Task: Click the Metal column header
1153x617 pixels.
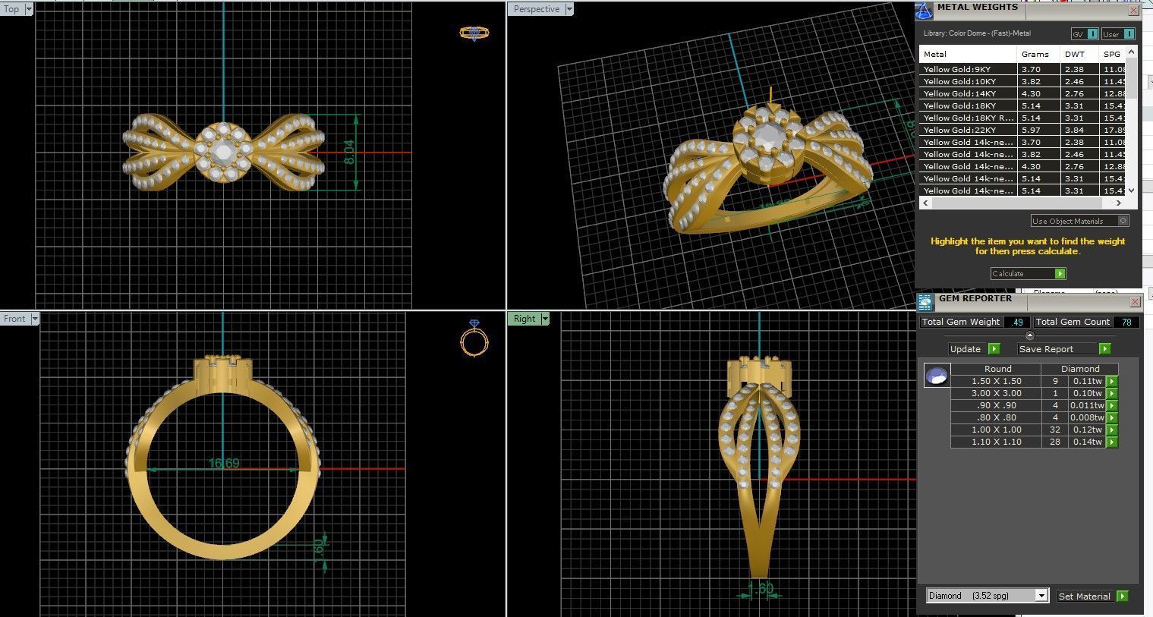Action: 968,55
